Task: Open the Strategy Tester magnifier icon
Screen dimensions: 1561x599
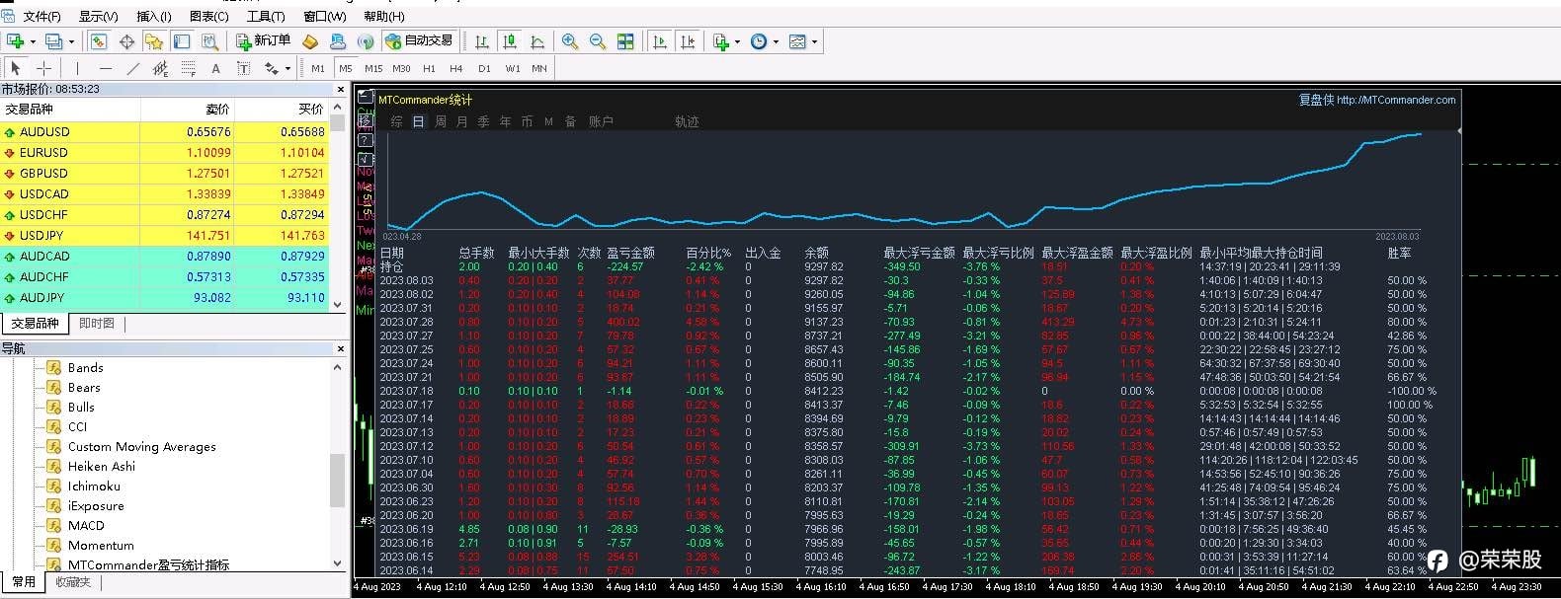Action: click(x=209, y=41)
